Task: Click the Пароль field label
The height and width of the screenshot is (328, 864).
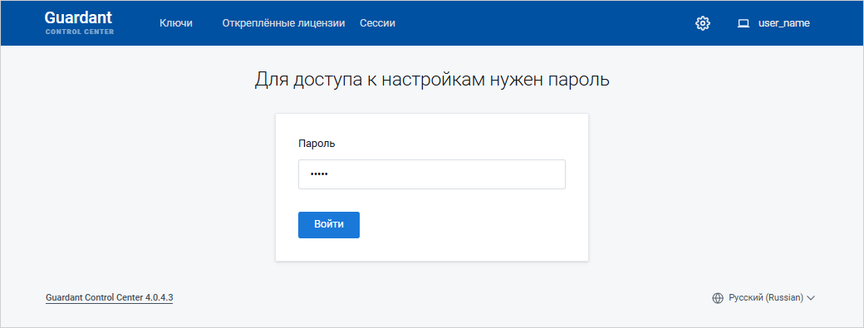Action: pyautogui.click(x=317, y=143)
